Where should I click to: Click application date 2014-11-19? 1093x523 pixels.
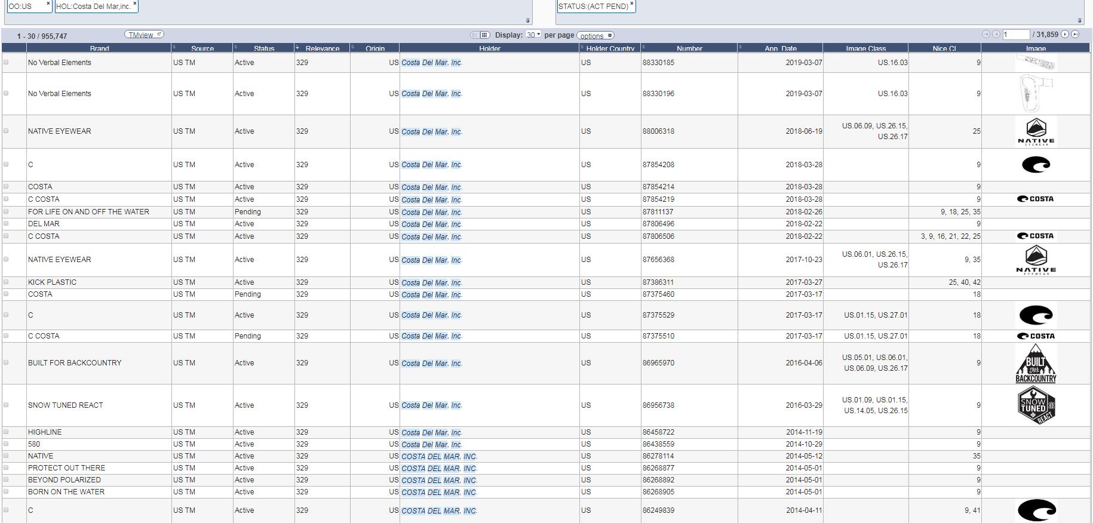click(x=804, y=432)
